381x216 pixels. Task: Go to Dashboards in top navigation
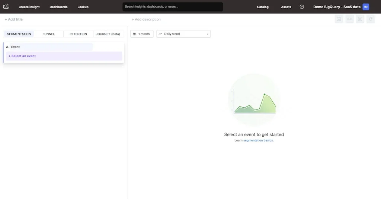point(58,7)
